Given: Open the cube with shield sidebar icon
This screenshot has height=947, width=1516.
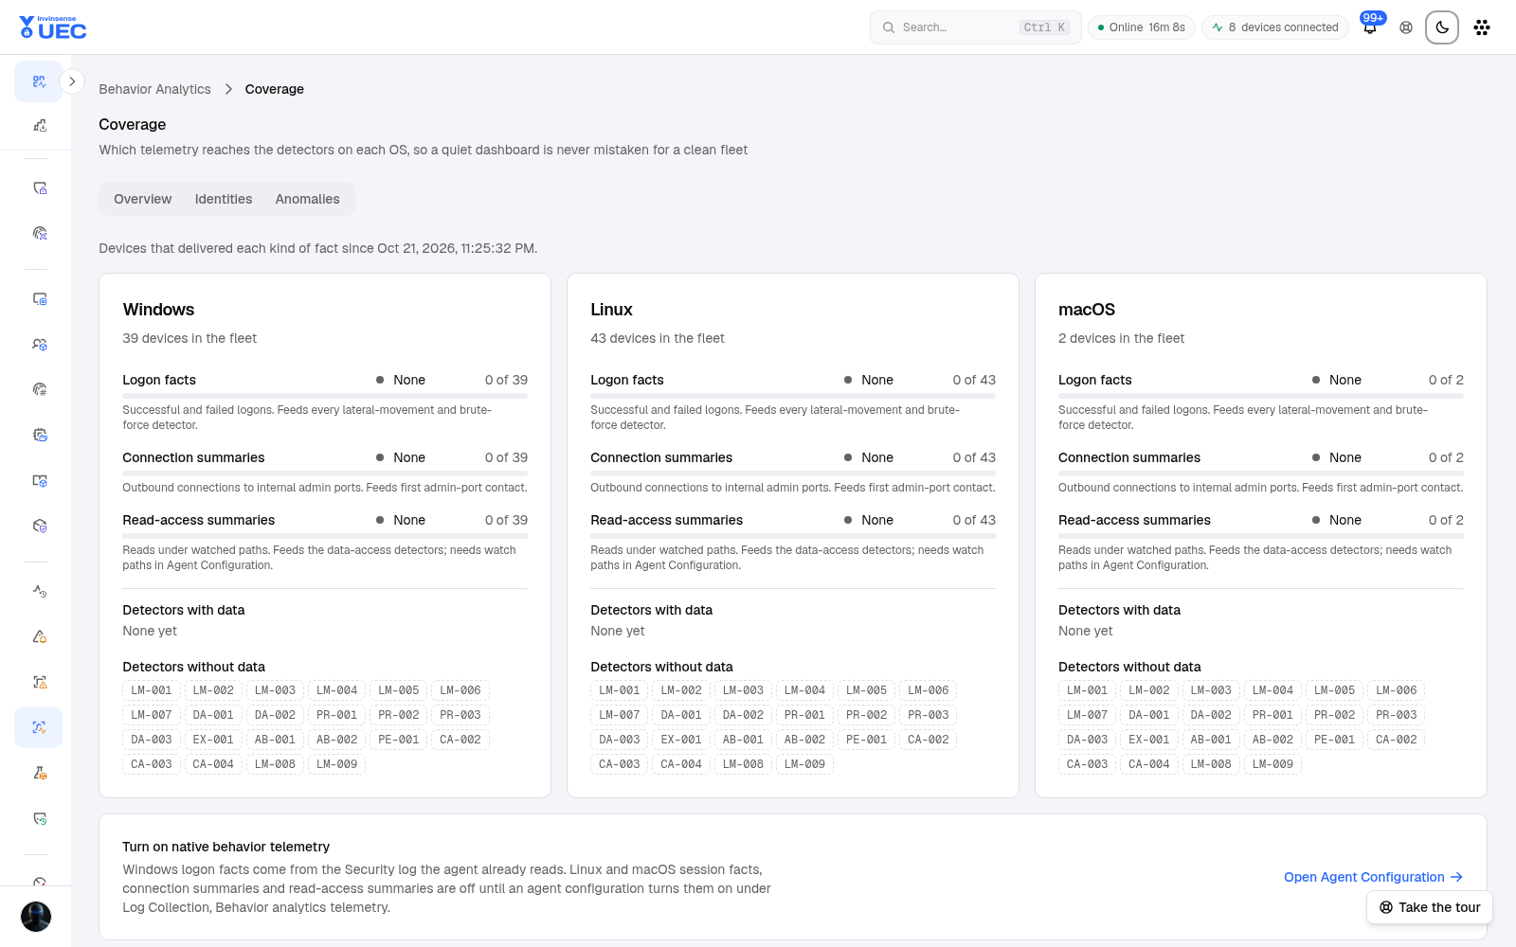Looking at the screenshot, I should point(39,526).
